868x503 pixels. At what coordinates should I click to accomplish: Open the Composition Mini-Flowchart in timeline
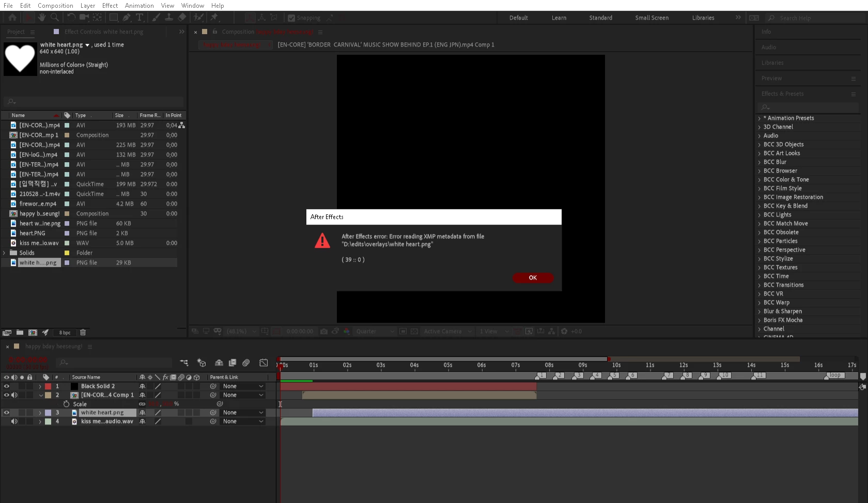[x=184, y=363]
